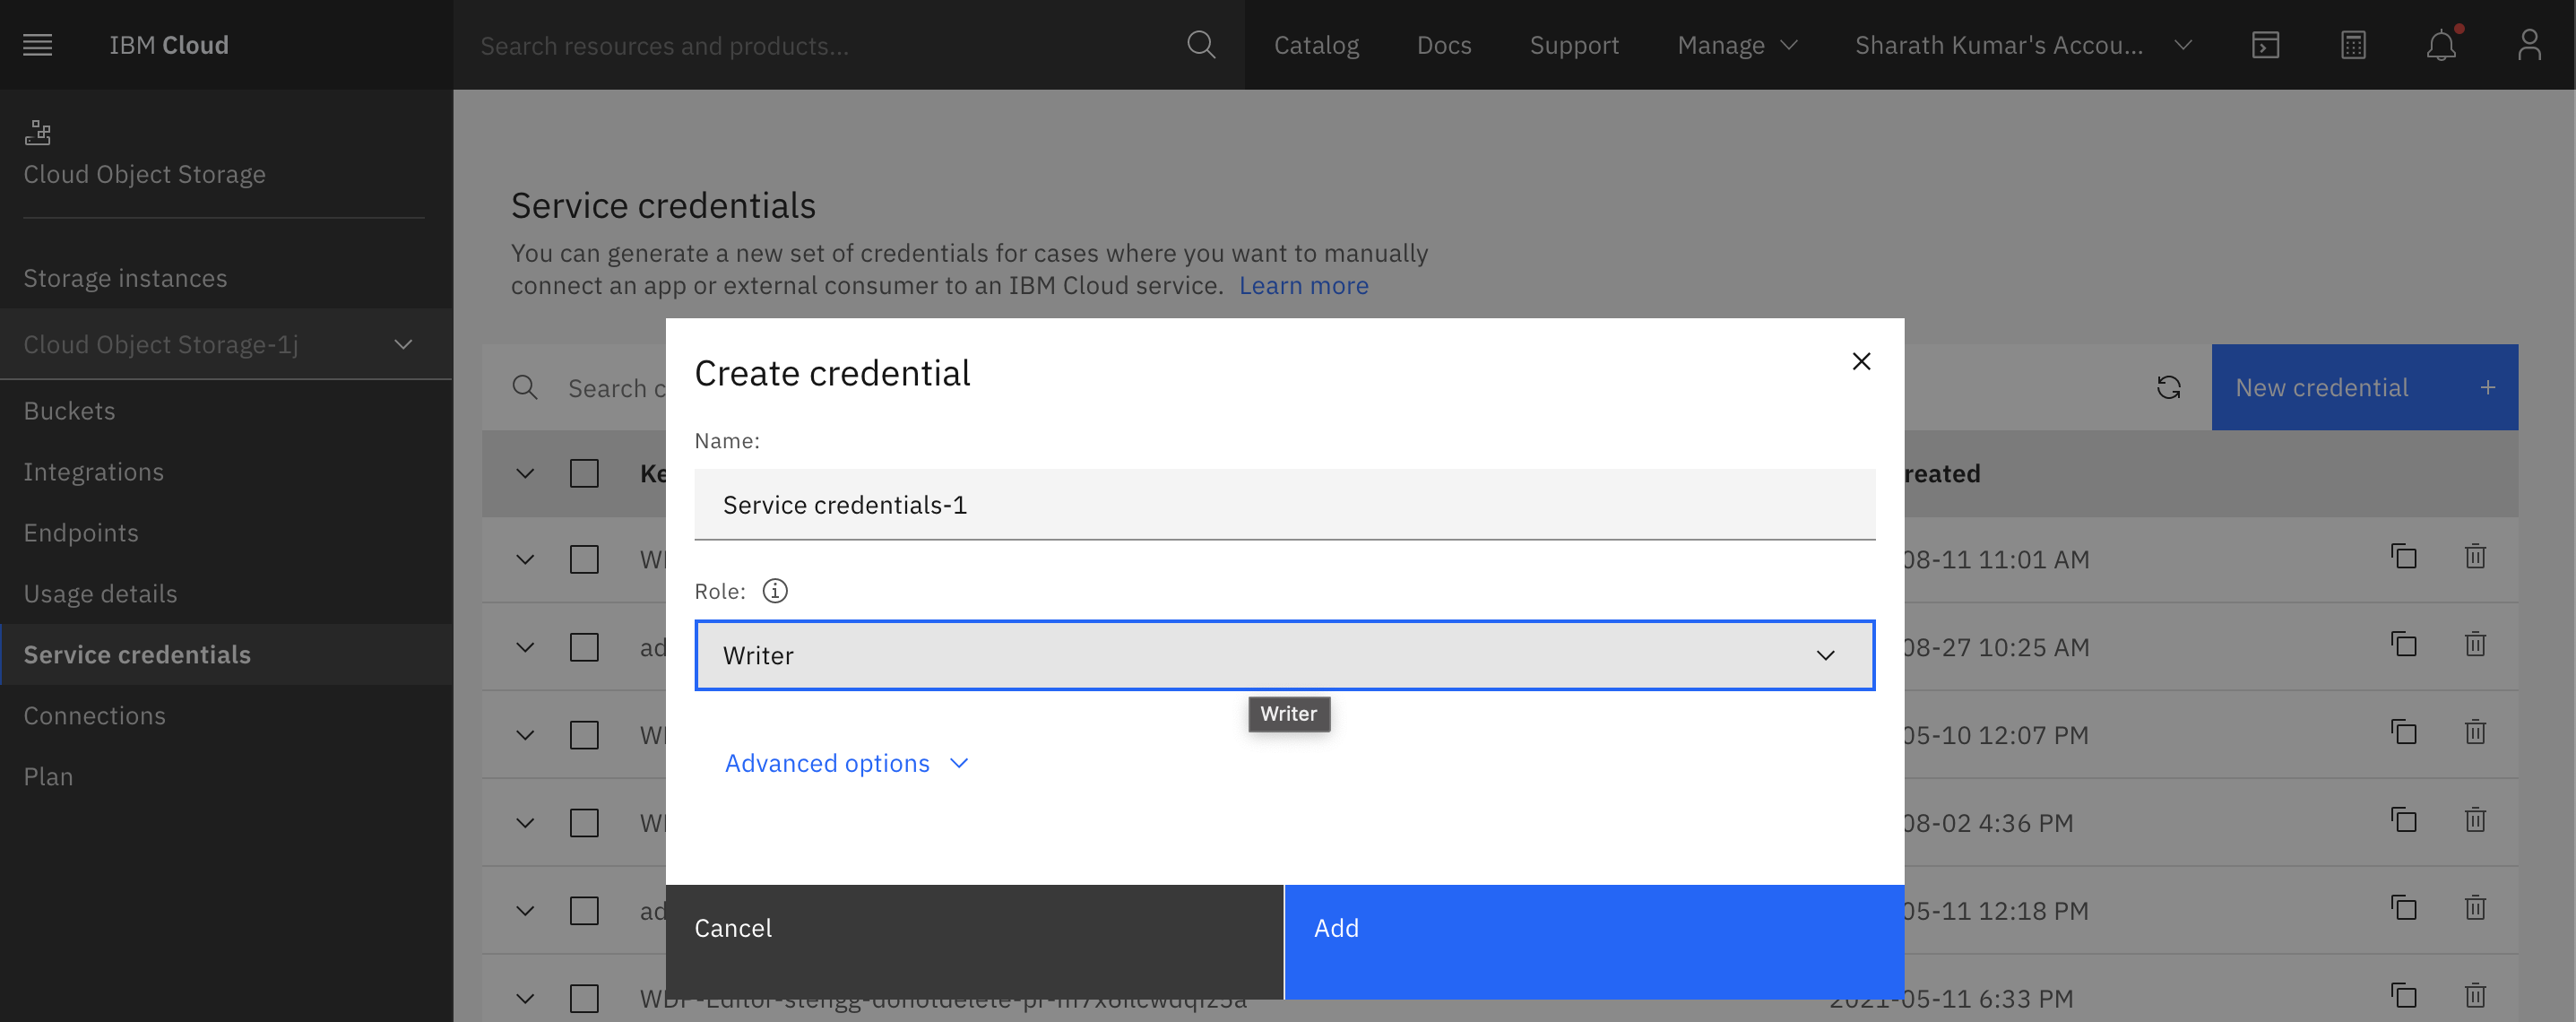Open Plan in the sidebar
The height and width of the screenshot is (1022, 2576).
48,777
